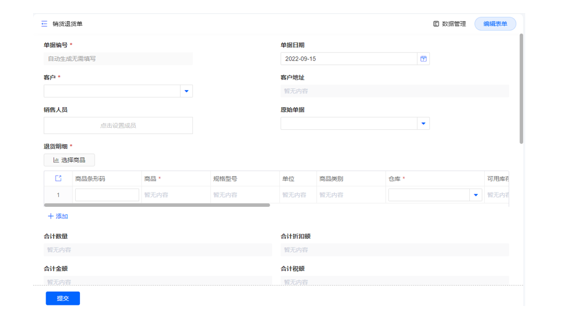Open 数据管理 data management
This screenshot has width=580, height=310.
pos(449,24)
